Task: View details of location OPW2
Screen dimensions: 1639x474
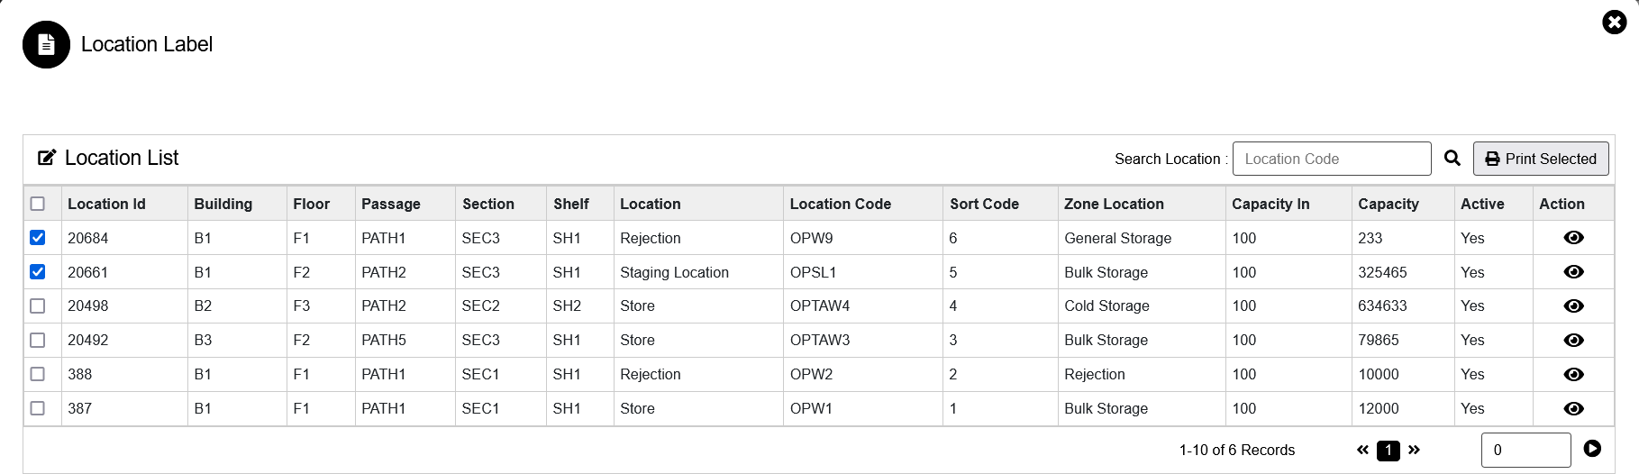Action: click(x=1573, y=375)
